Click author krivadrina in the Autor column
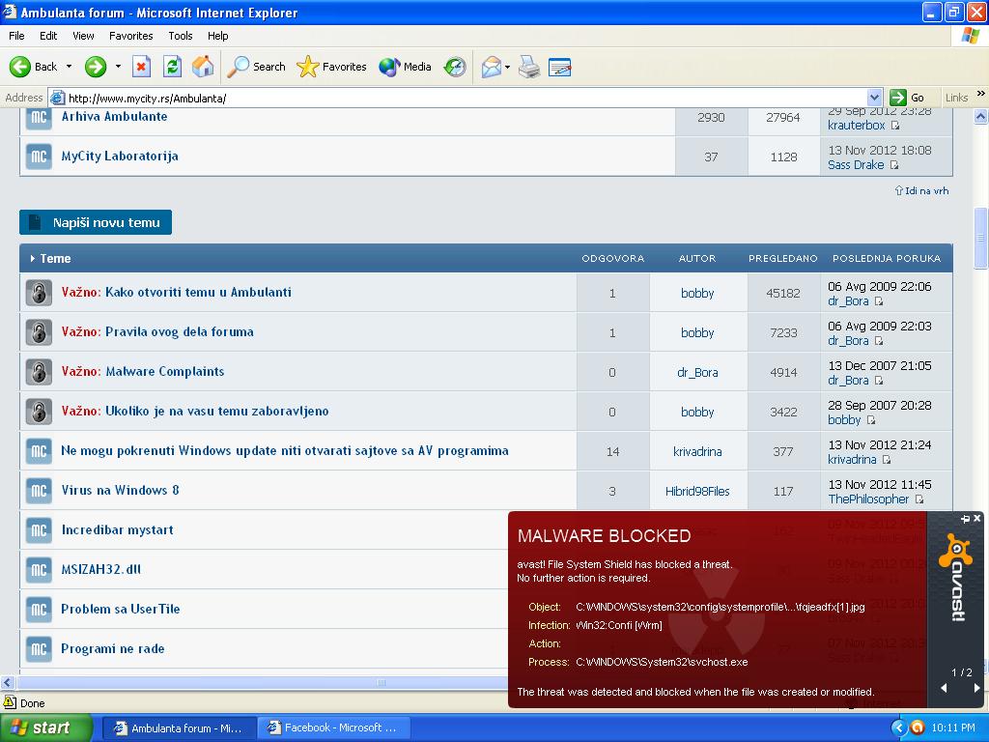Screen dimensions: 989x742 click(697, 452)
